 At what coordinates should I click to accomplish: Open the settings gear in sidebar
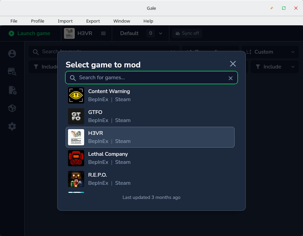coord(12,126)
